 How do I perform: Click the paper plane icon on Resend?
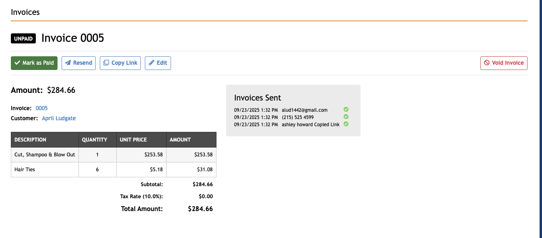[68, 63]
